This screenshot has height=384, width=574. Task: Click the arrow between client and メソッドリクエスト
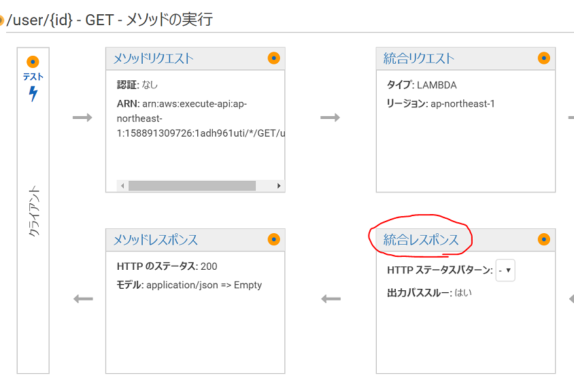82,118
